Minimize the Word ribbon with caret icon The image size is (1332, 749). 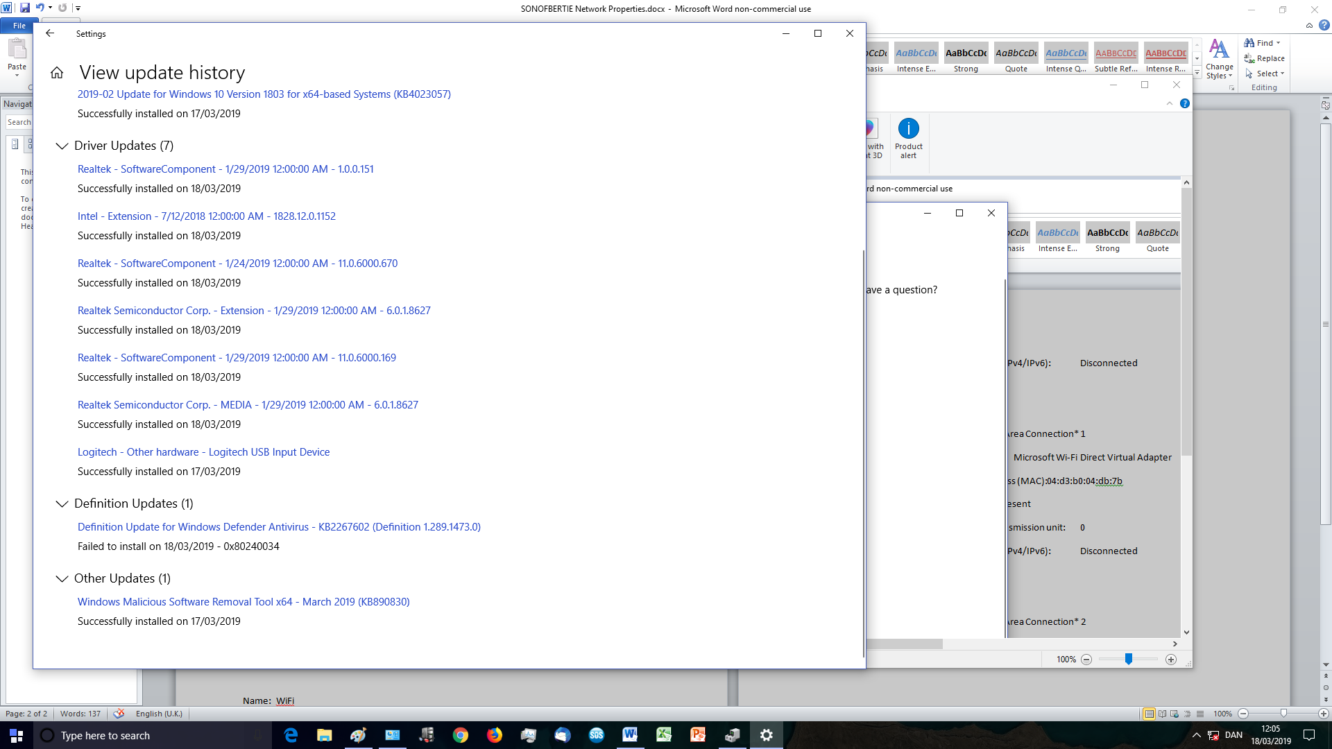pos(1309,26)
